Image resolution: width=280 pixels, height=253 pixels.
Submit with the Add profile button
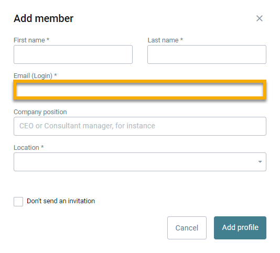pos(240,228)
